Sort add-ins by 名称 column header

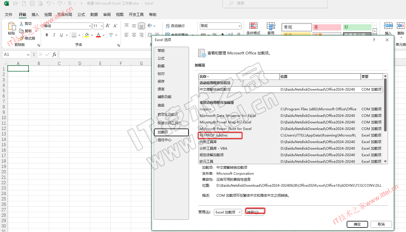click(x=239, y=77)
